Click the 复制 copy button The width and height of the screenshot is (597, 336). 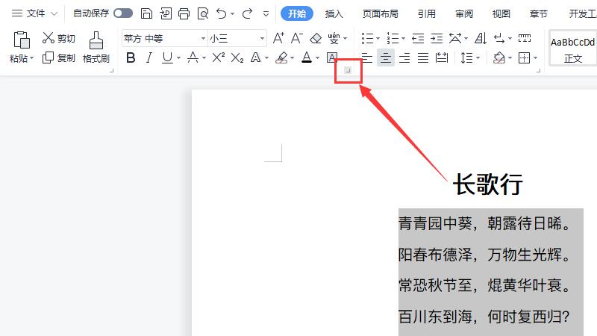pyautogui.click(x=58, y=57)
